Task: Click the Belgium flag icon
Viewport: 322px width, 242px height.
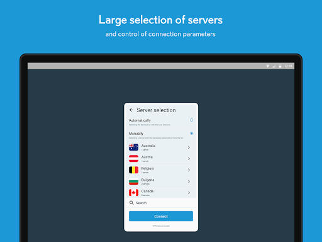Action: (133, 170)
